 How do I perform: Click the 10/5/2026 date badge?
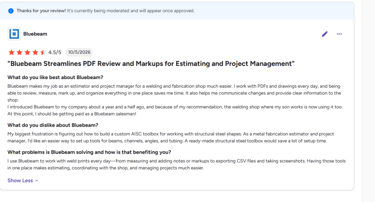pyautogui.click(x=79, y=52)
